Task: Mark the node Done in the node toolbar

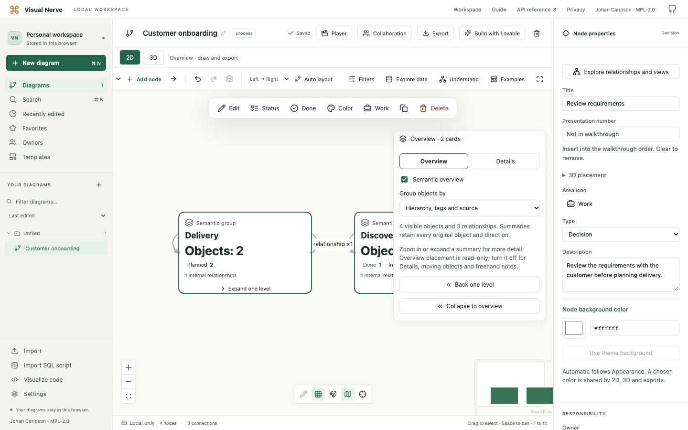Action: [303, 108]
